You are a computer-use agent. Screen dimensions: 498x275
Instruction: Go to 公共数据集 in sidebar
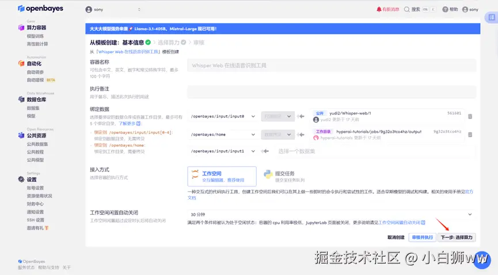click(x=37, y=144)
